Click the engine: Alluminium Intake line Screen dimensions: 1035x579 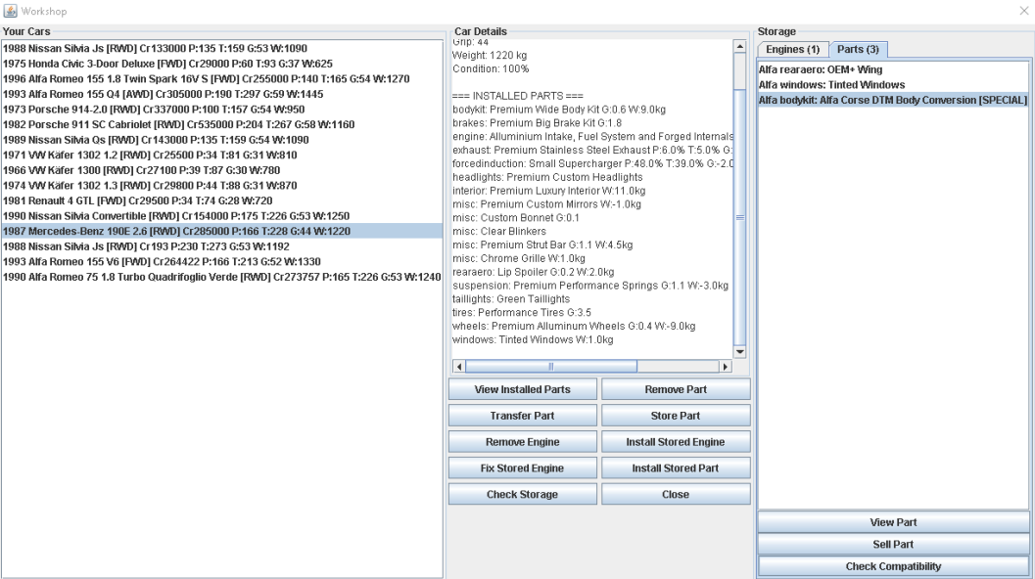tap(592, 137)
